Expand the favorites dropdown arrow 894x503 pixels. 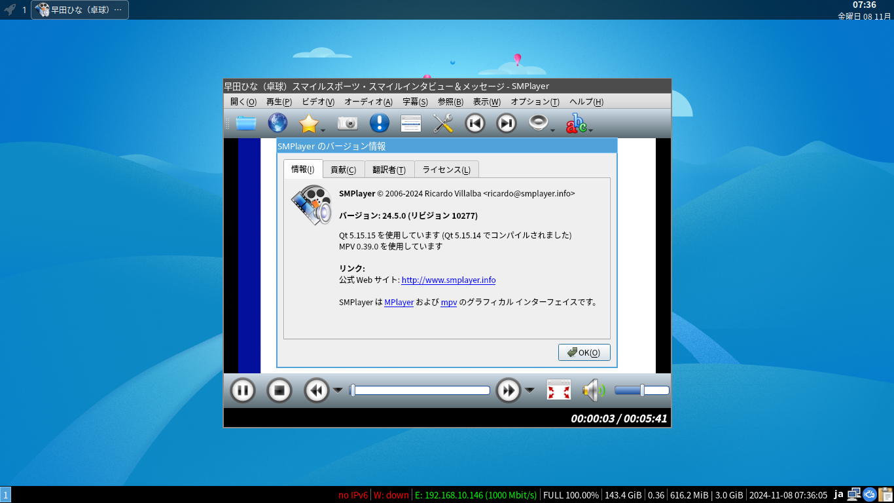pyautogui.click(x=323, y=130)
